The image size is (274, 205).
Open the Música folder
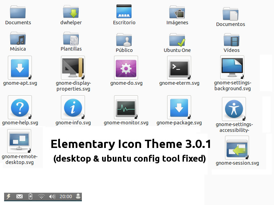click(18, 40)
